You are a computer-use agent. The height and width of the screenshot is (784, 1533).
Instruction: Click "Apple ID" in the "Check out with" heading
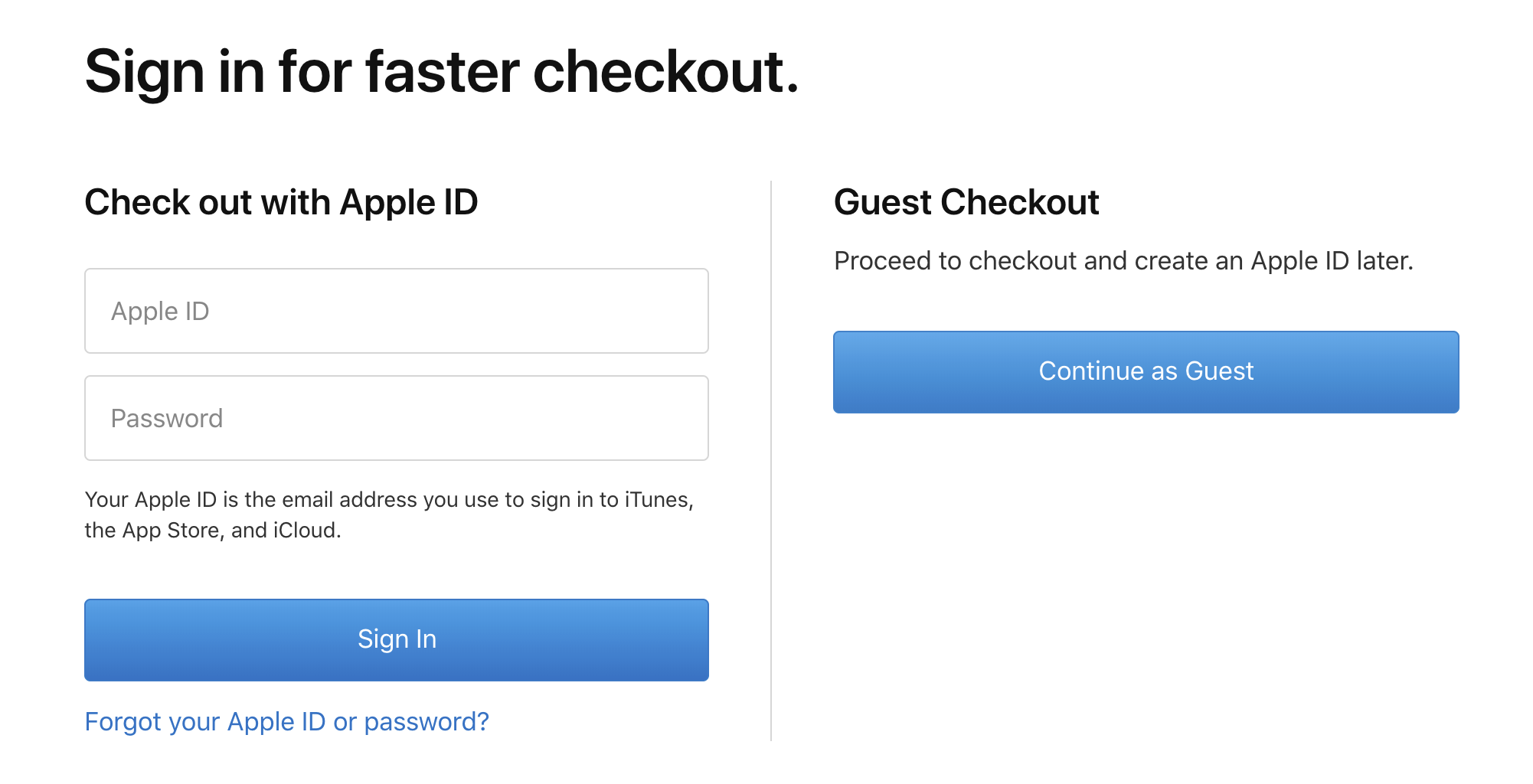408,203
